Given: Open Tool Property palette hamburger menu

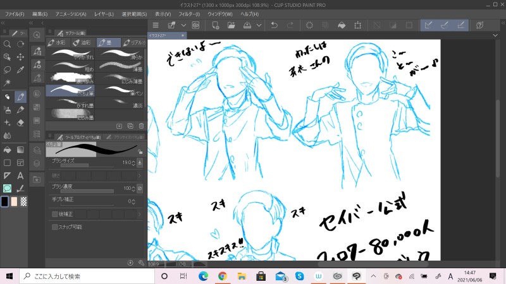Looking at the screenshot, I should (50, 136).
